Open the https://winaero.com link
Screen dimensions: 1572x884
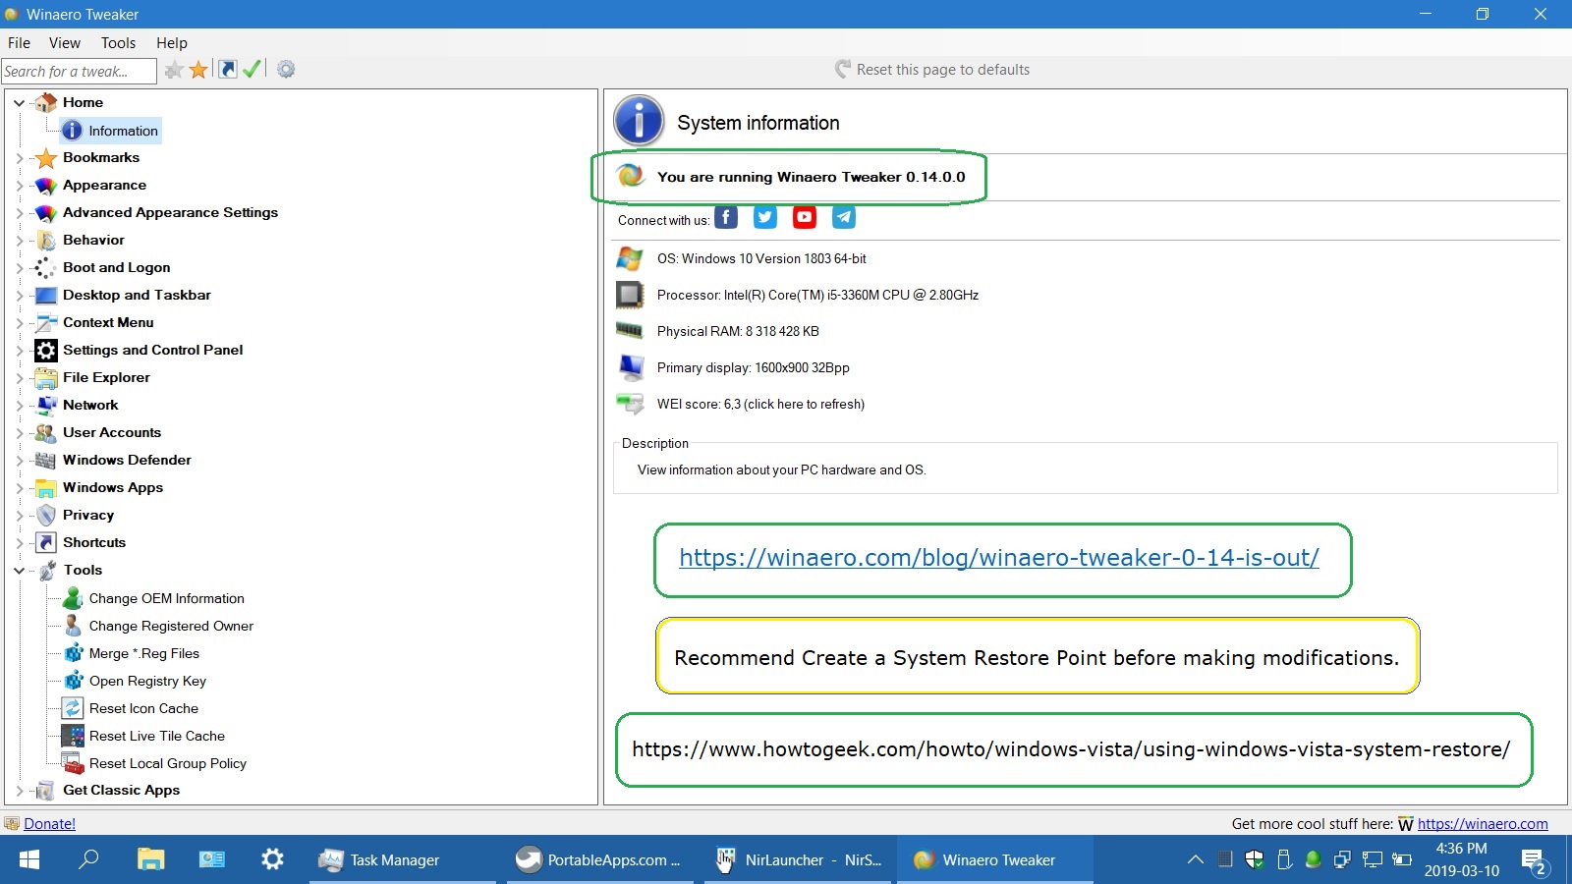[x=1483, y=824]
